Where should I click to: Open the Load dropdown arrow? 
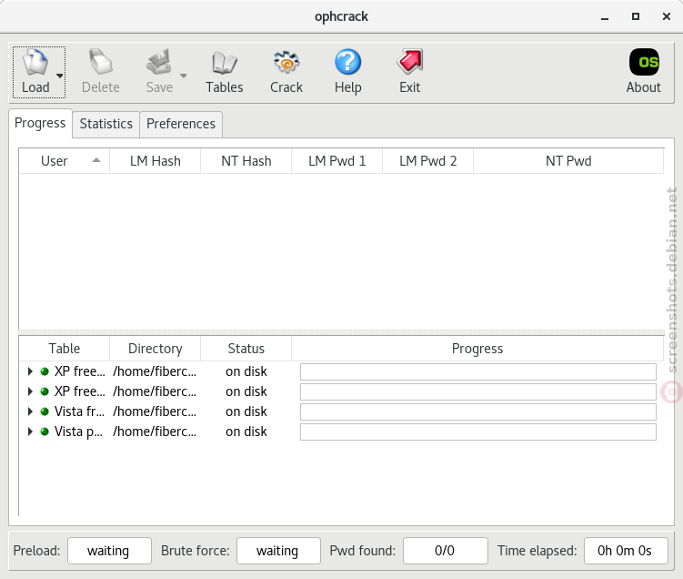pyautogui.click(x=60, y=76)
